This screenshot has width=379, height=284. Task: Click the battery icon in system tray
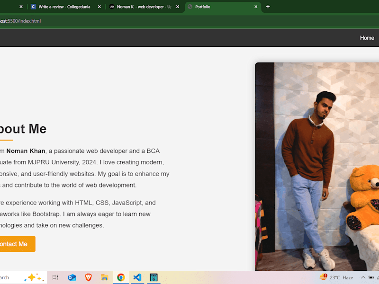click(x=371, y=277)
